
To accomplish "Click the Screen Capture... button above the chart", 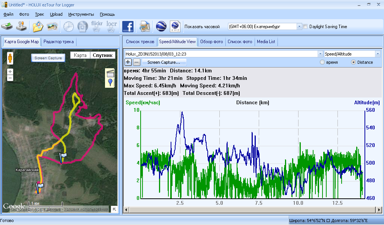I will [x=164, y=62].
